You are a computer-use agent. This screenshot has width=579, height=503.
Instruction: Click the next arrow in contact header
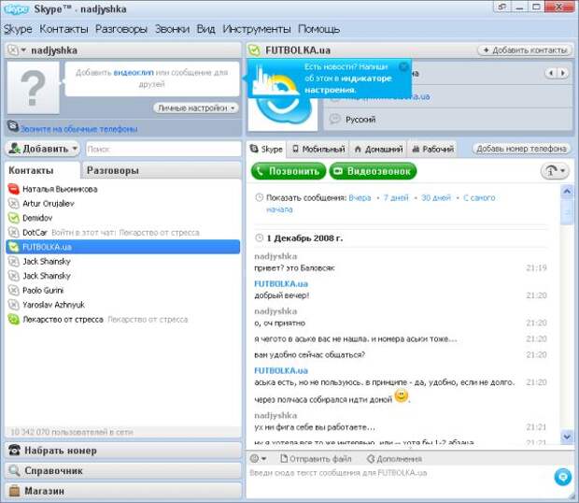tap(563, 73)
